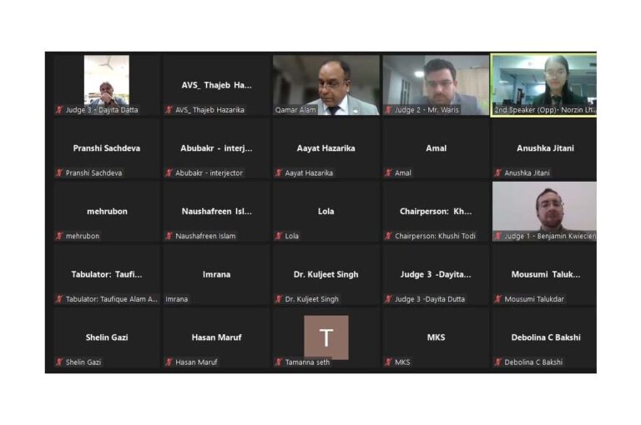
Task: Click large bold "Chairperson: Kh..." display name
Action: (x=436, y=211)
